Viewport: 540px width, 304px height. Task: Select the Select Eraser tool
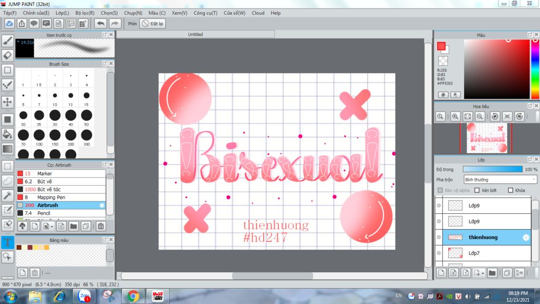(7, 225)
